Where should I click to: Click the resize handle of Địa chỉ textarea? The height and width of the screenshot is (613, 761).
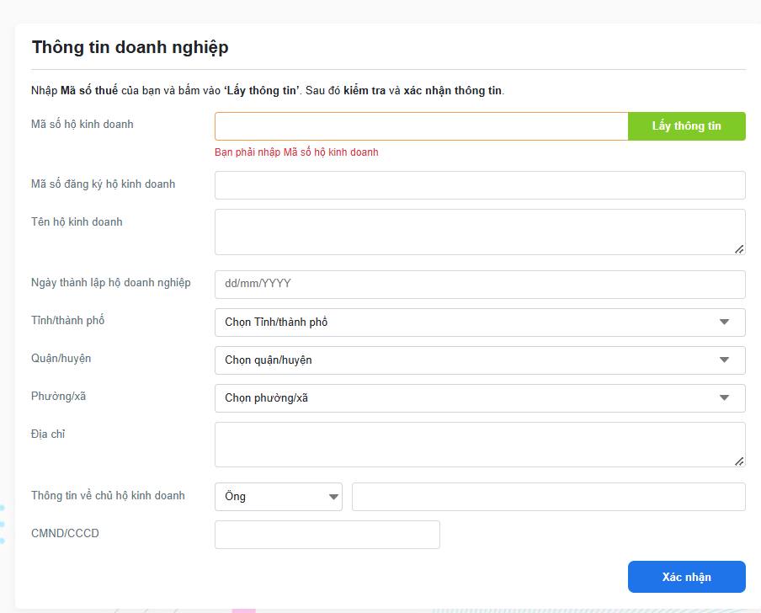(739, 461)
